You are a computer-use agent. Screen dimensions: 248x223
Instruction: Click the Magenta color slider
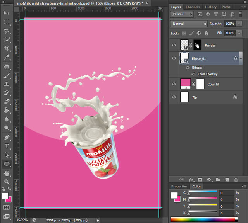point(203,198)
